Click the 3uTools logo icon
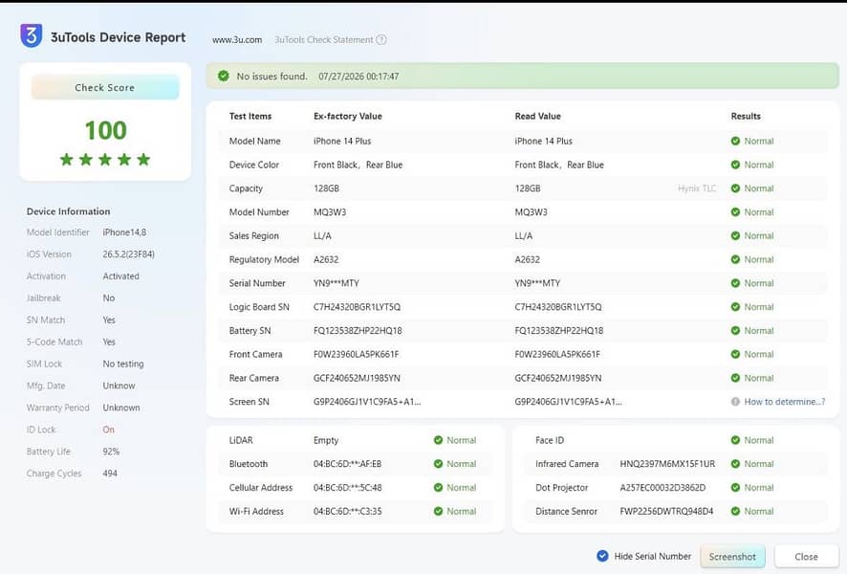The height and width of the screenshot is (574, 847). click(x=32, y=35)
